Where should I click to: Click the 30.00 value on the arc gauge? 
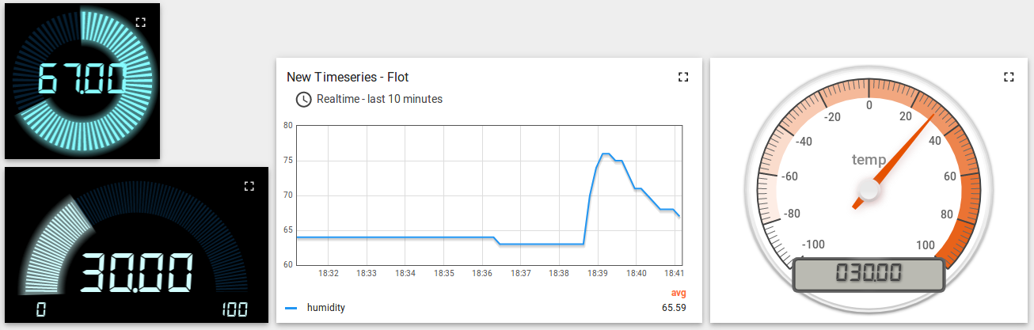135,273
